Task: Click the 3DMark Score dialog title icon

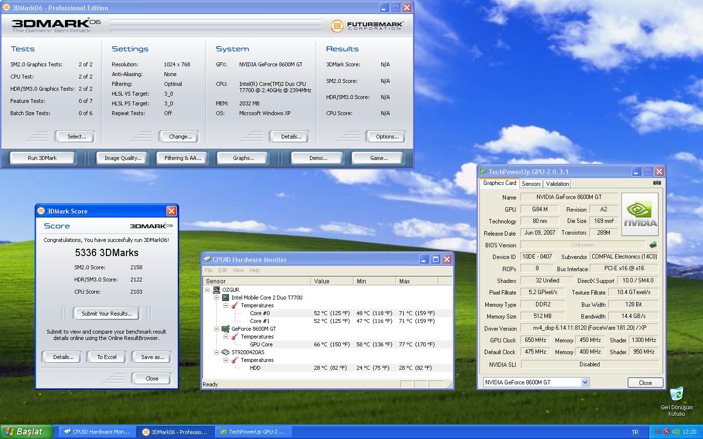Action: point(41,211)
